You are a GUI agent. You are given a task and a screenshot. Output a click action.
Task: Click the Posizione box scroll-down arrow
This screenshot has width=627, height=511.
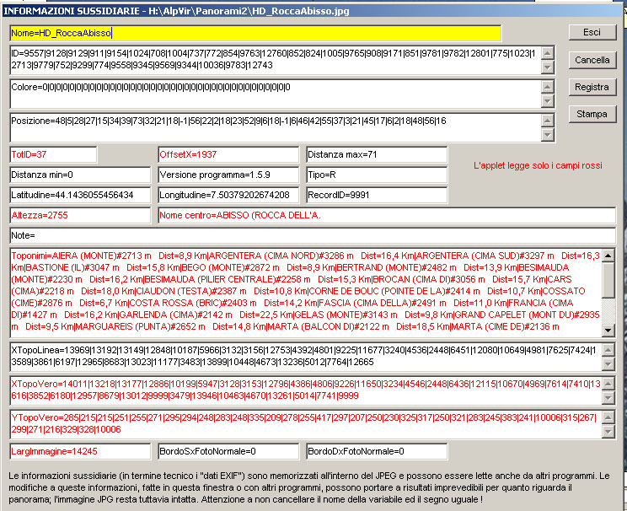click(x=548, y=135)
